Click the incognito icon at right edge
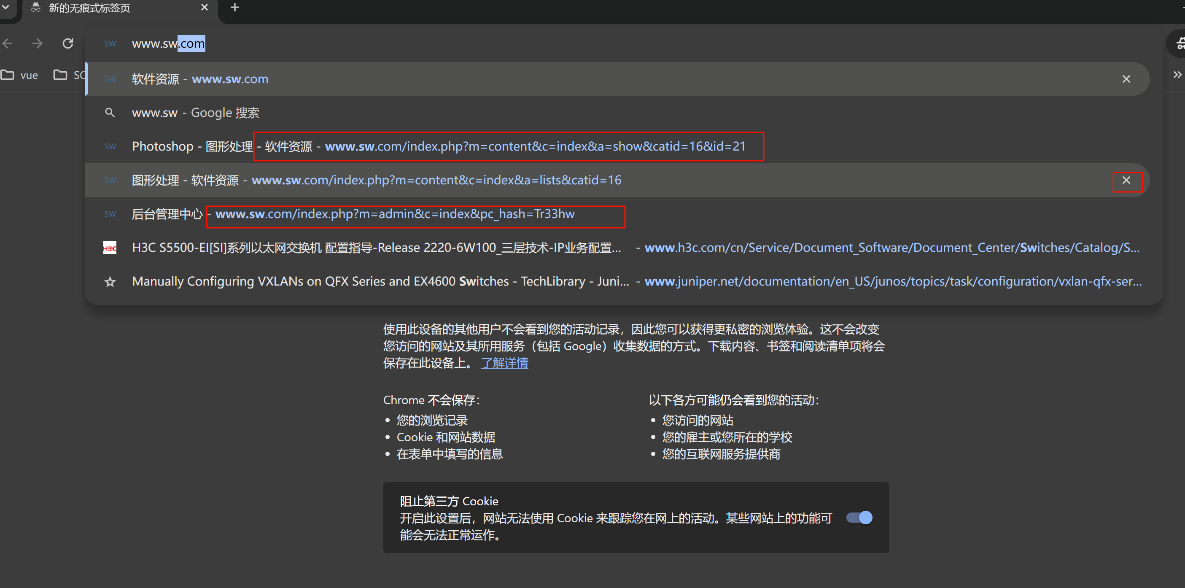The width and height of the screenshot is (1185, 588). point(1179,44)
